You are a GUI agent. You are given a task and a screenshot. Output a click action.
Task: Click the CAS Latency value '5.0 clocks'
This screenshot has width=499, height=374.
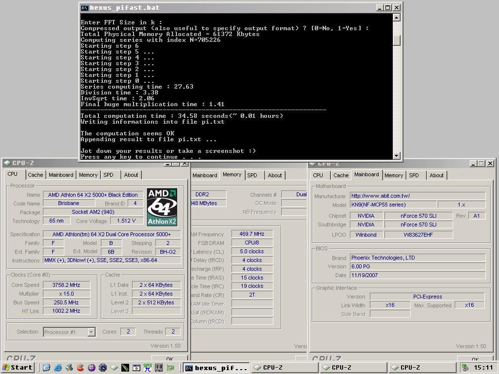click(252, 251)
